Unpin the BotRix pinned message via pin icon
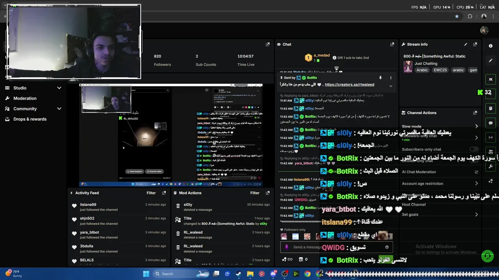 tap(380, 78)
